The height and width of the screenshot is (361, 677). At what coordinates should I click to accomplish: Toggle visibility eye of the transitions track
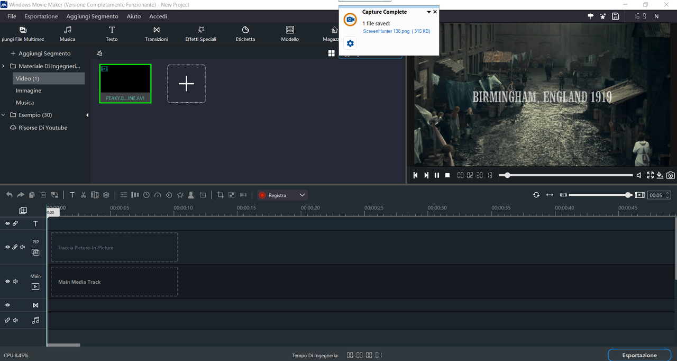pyautogui.click(x=7, y=305)
